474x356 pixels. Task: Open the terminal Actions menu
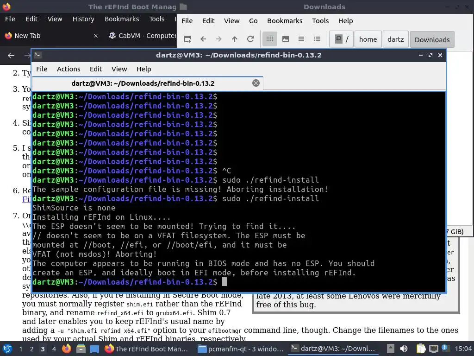69,69
